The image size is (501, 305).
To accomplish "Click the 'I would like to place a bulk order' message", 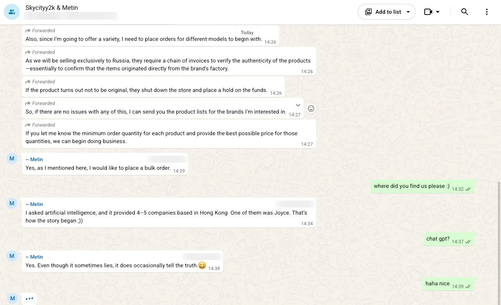I will tap(105, 164).
